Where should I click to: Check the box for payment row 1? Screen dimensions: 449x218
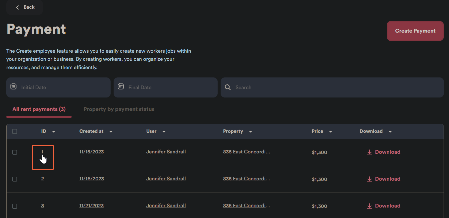pyautogui.click(x=15, y=152)
